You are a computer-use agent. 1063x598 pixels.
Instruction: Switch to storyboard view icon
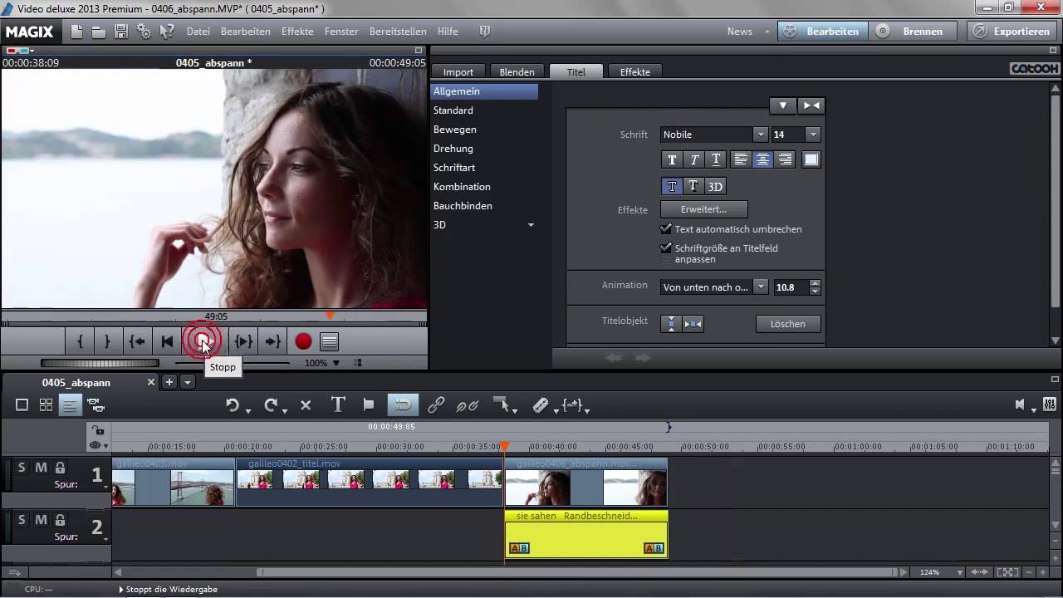22,405
